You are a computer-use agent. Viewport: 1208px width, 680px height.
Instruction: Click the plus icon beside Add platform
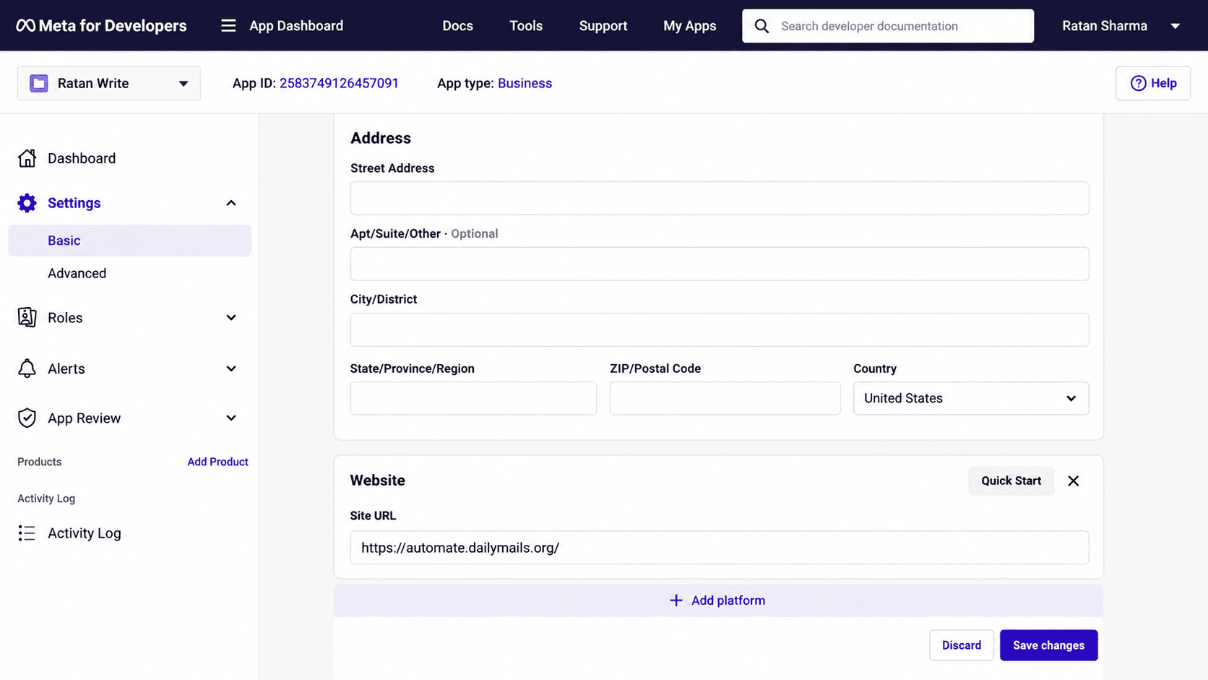[x=676, y=601]
